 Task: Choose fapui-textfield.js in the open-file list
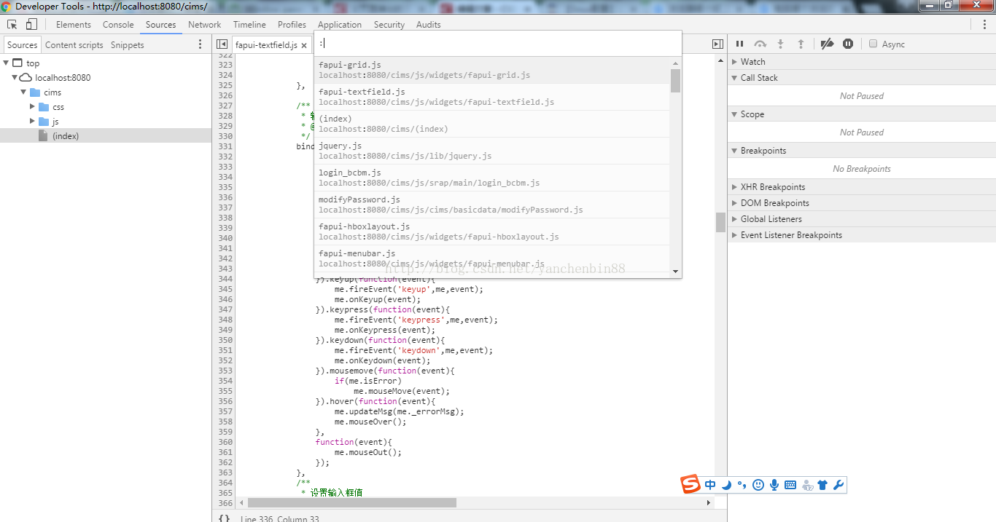(x=492, y=97)
